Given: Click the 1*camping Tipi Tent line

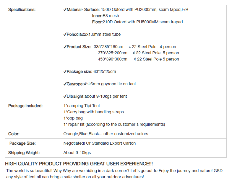Looking at the screenshot, I should point(82,106).
